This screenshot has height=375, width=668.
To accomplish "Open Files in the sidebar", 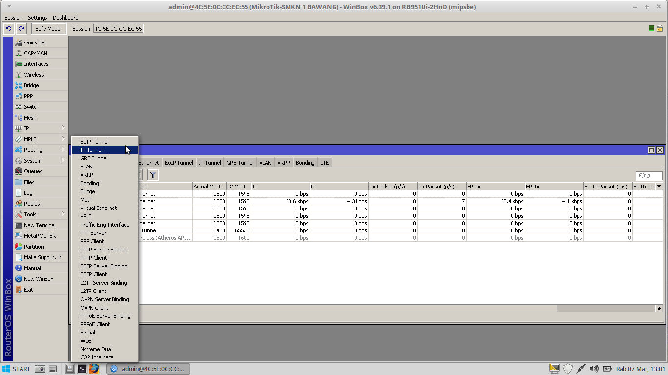I will (41, 182).
